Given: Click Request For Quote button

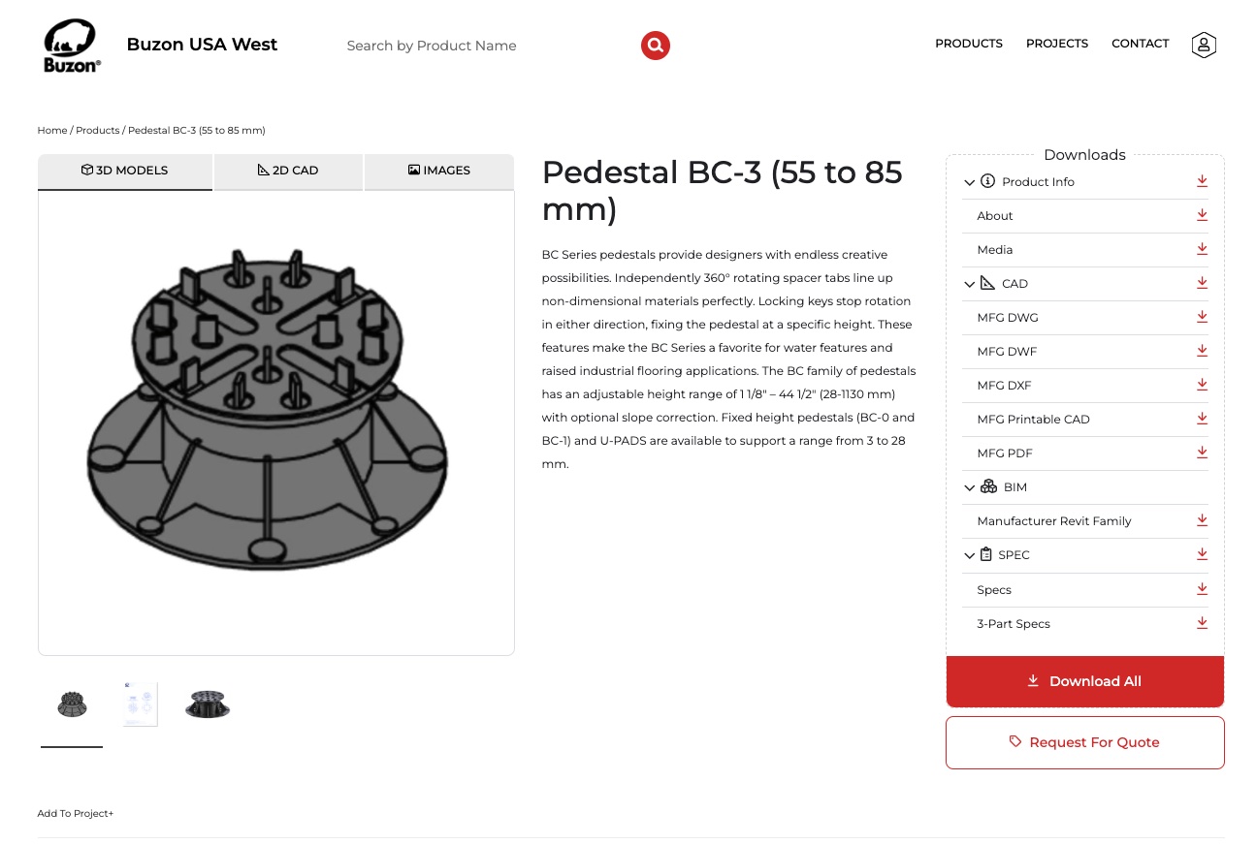Looking at the screenshot, I should pos(1084,742).
